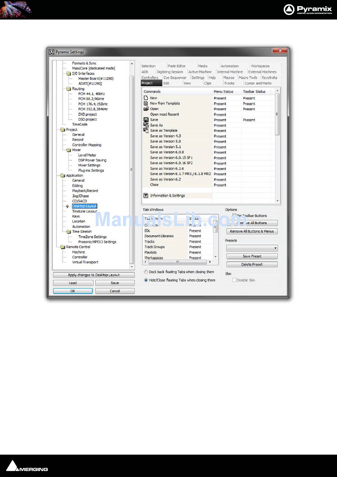The width and height of the screenshot is (337, 477).
Task: Open the Workspaces tab
Action: coord(260,66)
